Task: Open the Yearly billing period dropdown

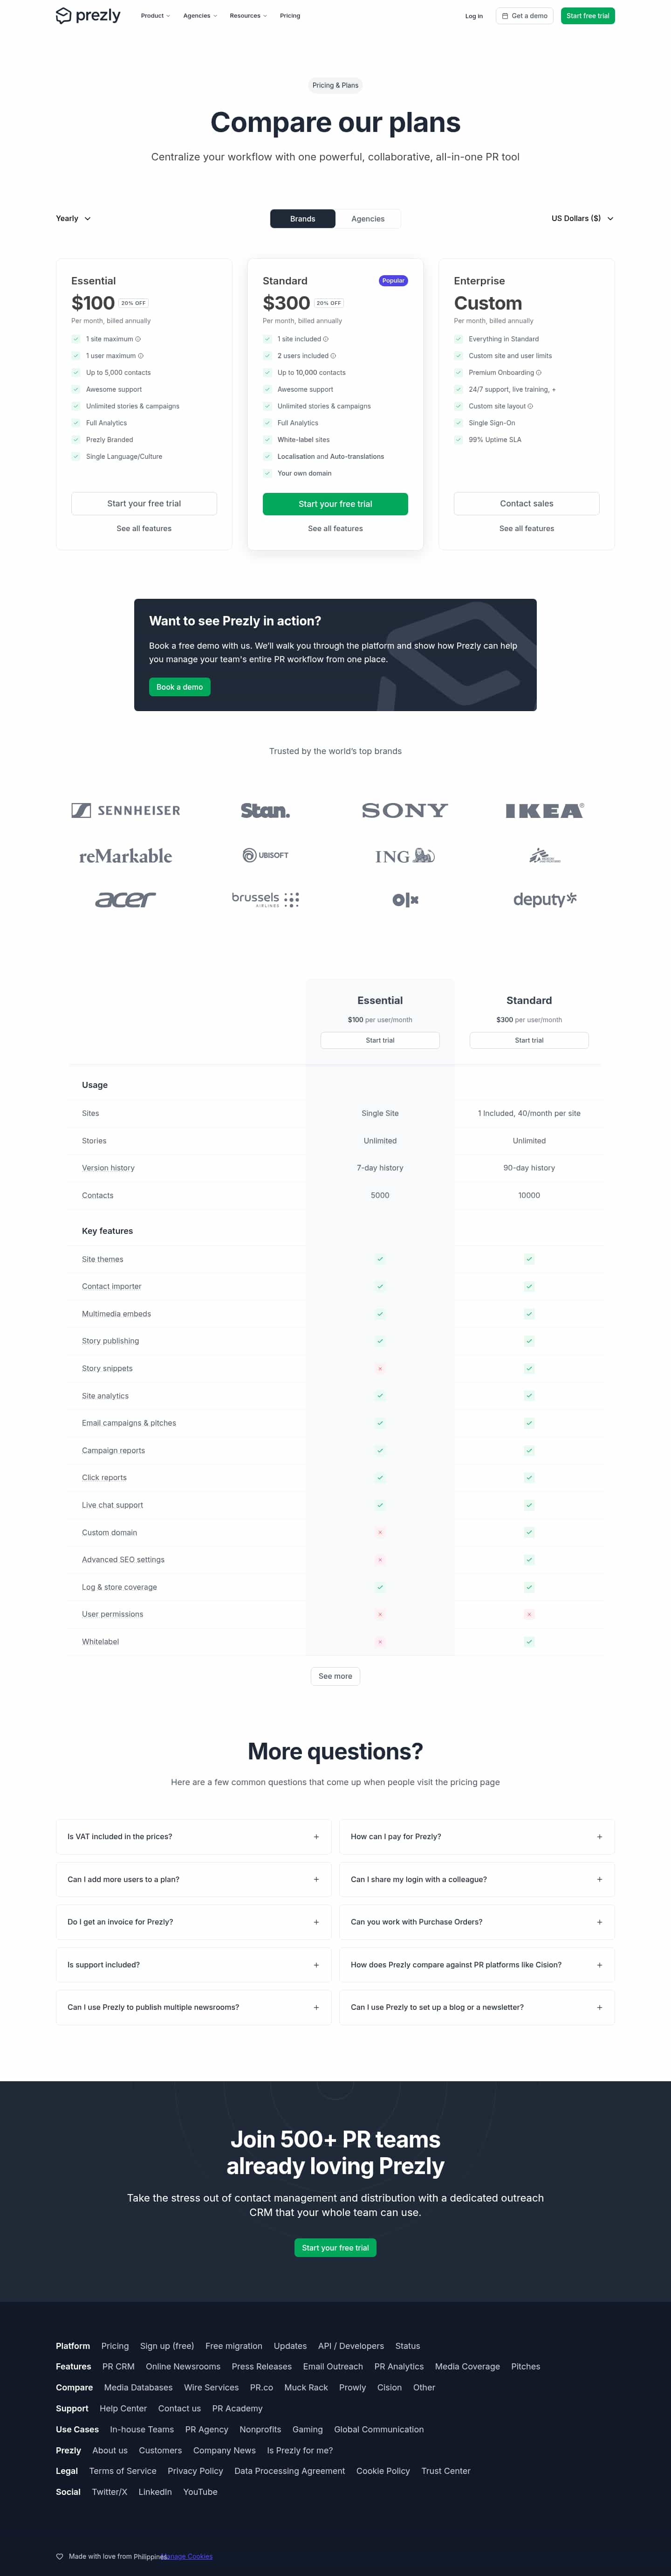Action: pyautogui.click(x=73, y=218)
